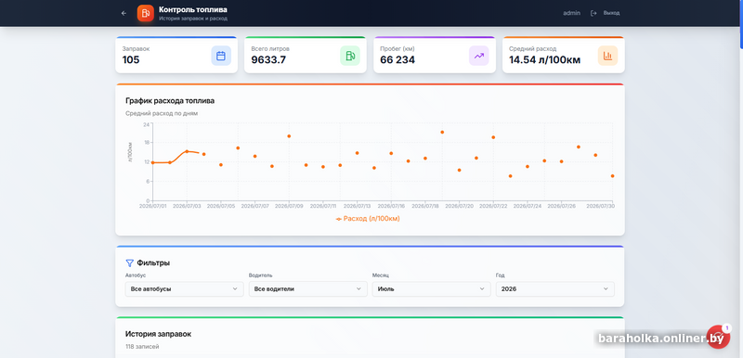Expand the Водитель dropdown showing Все водители
Viewport: 743px width, 358px height.
click(308, 289)
